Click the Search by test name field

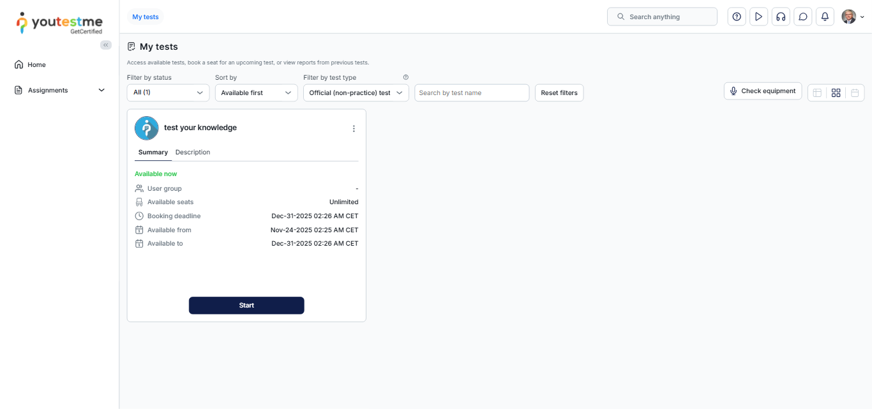pyautogui.click(x=472, y=93)
